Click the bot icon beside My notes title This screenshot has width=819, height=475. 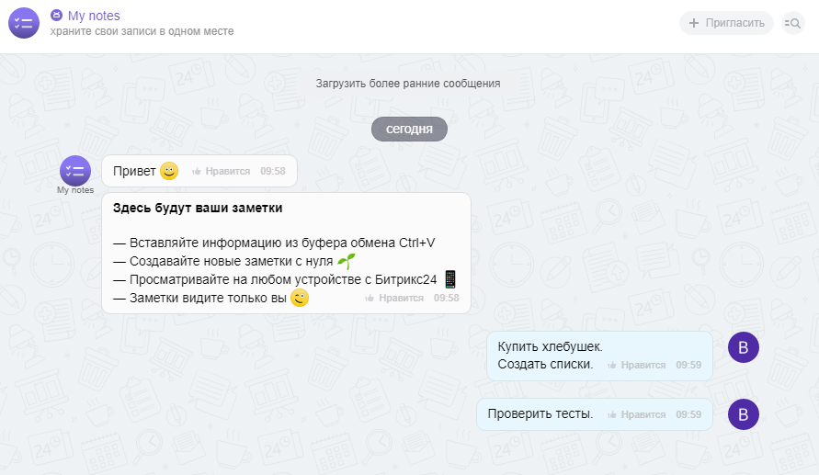tap(56, 15)
